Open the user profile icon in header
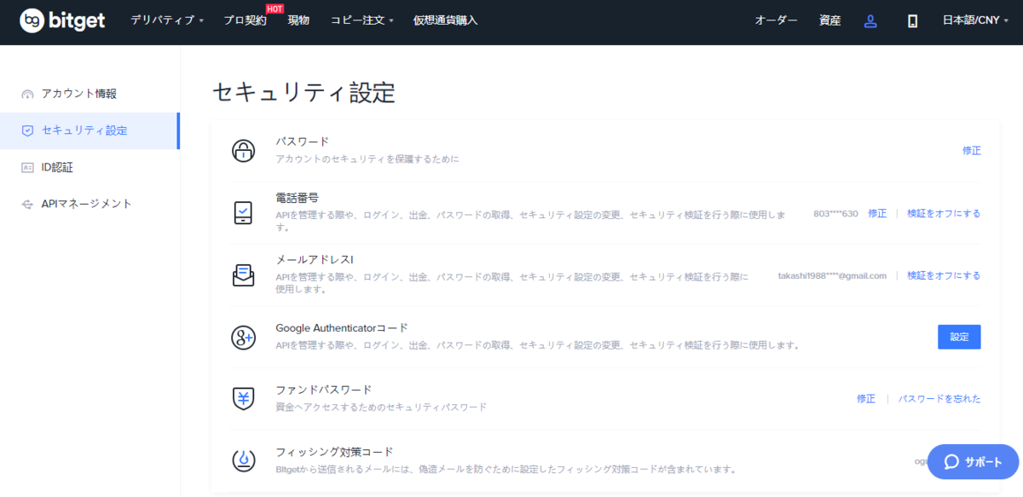The height and width of the screenshot is (497, 1023). [x=870, y=21]
